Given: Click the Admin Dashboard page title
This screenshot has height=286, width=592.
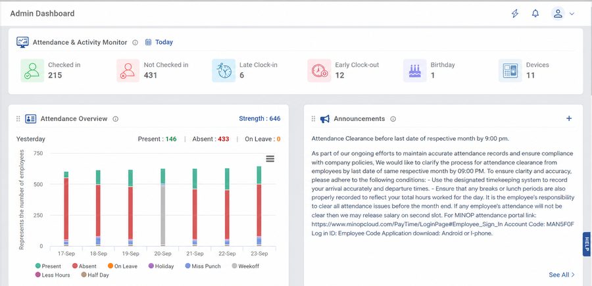Looking at the screenshot, I should 42,14.
